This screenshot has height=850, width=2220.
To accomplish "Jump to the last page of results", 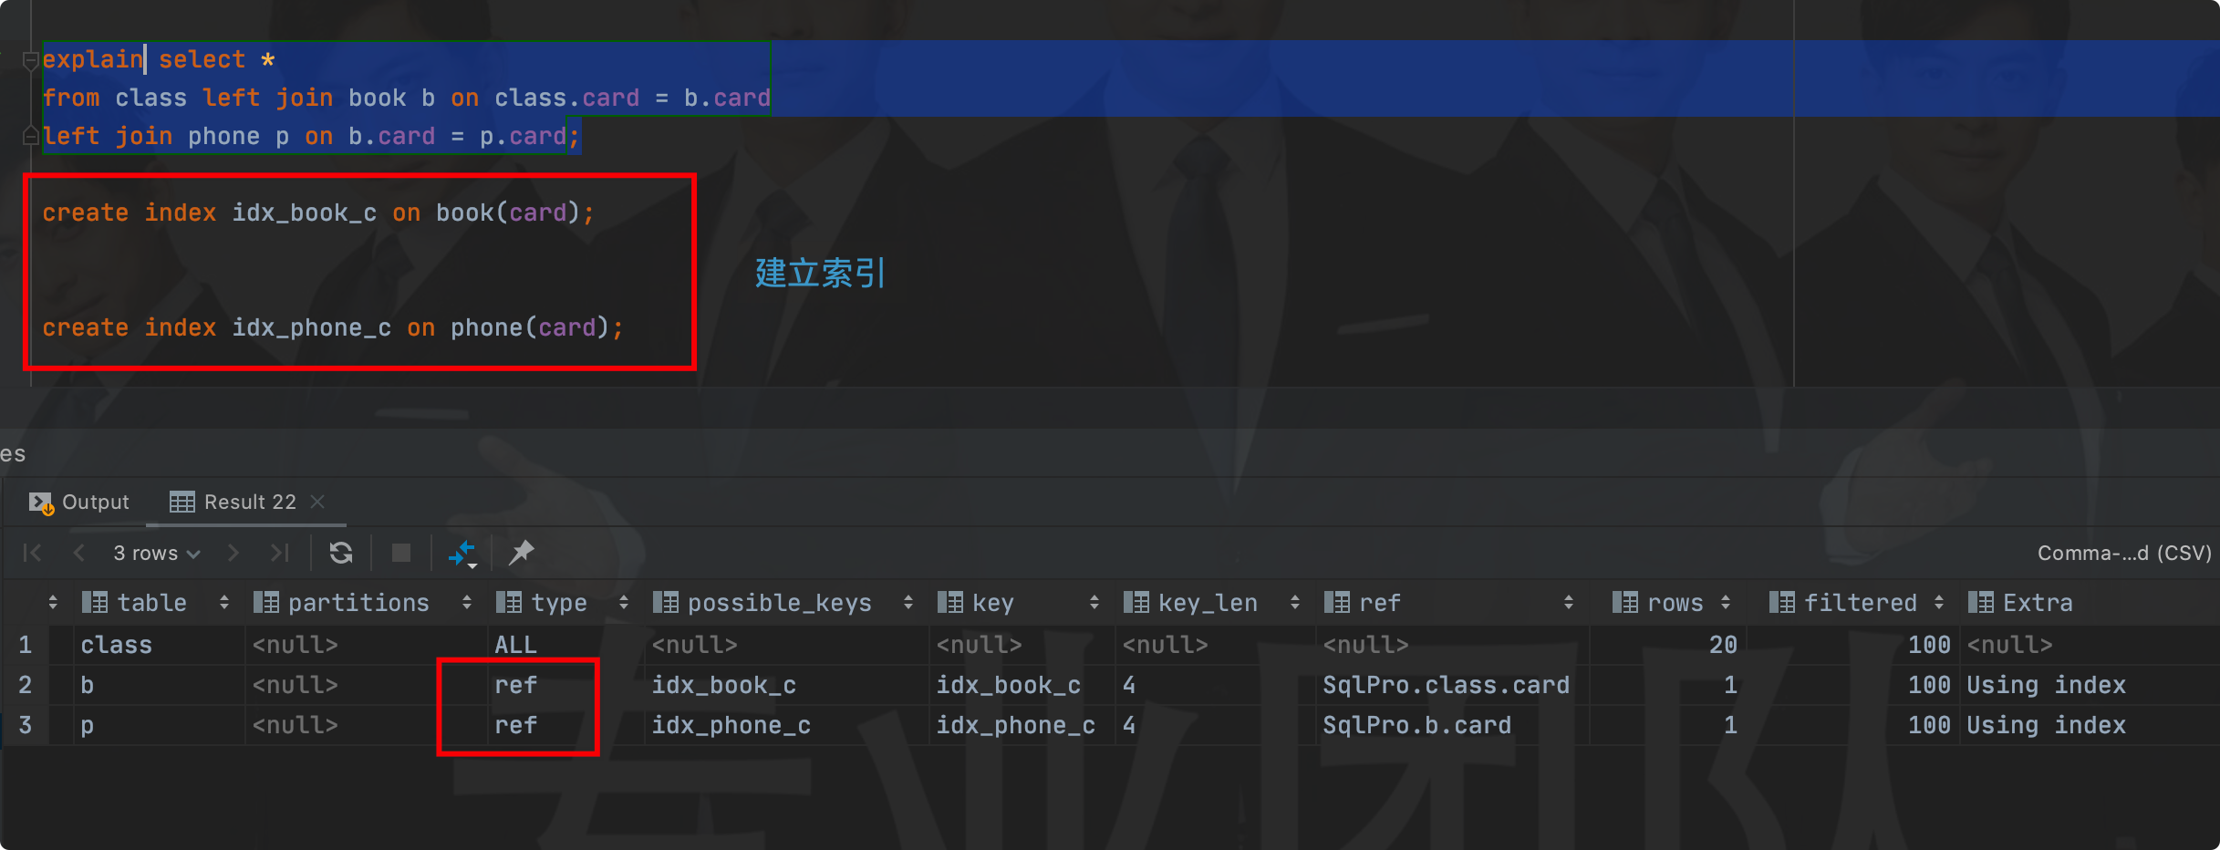I will click(279, 553).
